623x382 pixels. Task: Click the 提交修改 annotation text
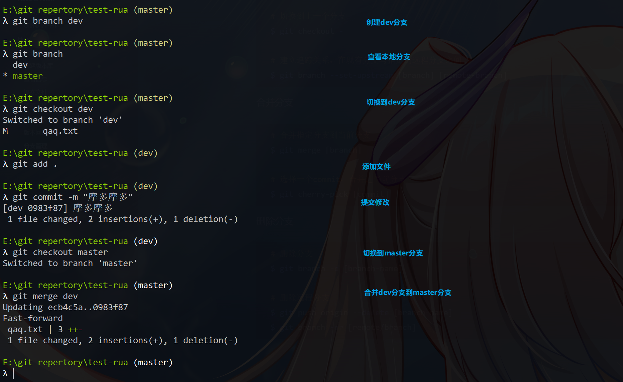point(375,202)
